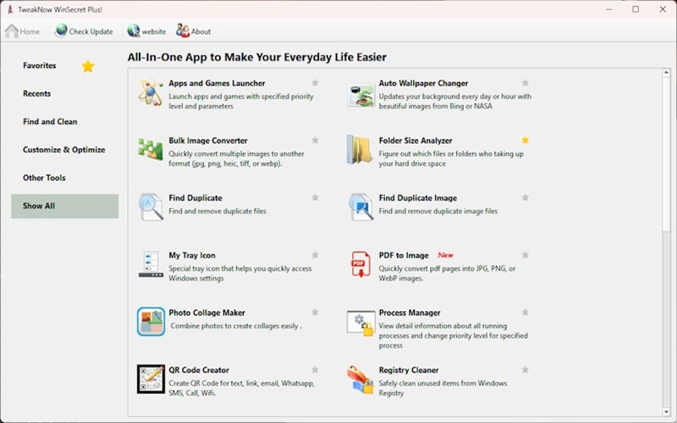Click 'Find and remove duplicate files' description
Image resolution: width=677 pixels, height=423 pixels.
coord(217,211)
